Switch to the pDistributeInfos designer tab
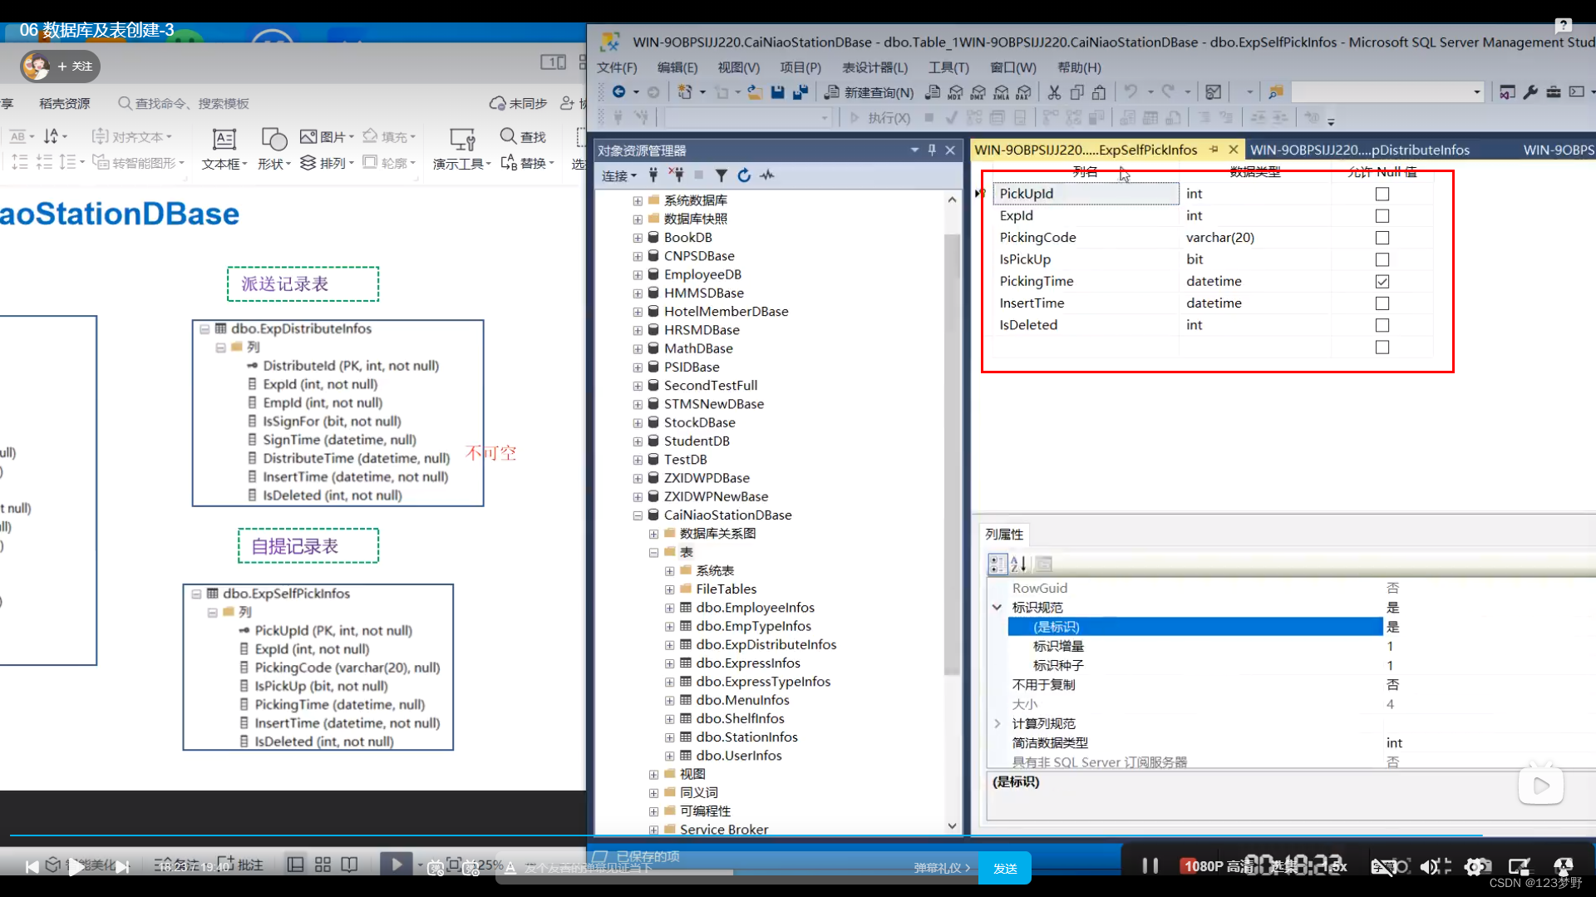 point(1360,150)
